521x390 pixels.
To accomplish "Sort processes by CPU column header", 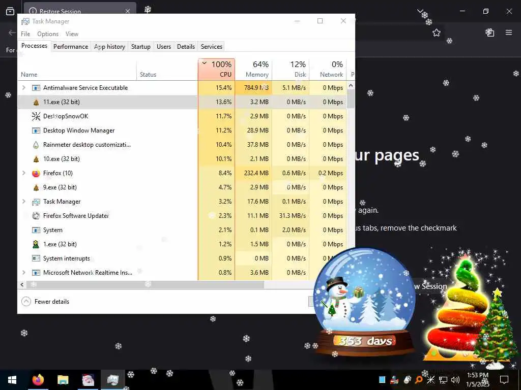I will point(217,70).
